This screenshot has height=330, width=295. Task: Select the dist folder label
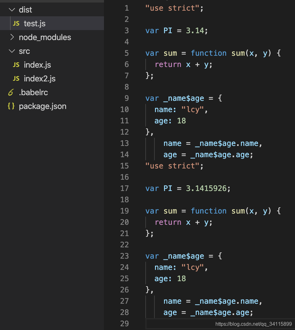(25, 10)
